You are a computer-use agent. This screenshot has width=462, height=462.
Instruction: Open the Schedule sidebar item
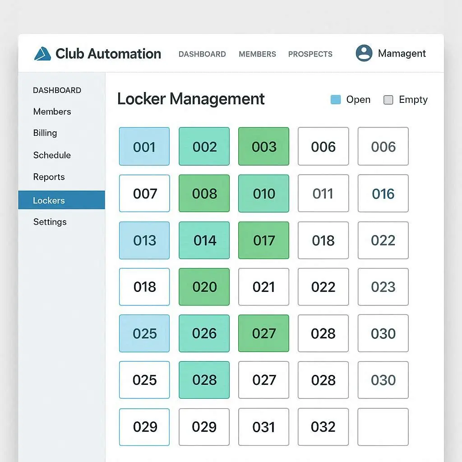[52, 155]
